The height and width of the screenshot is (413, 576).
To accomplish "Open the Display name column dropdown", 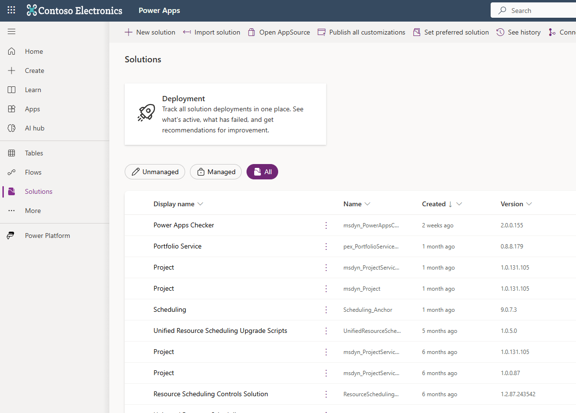I will [200, 204].
